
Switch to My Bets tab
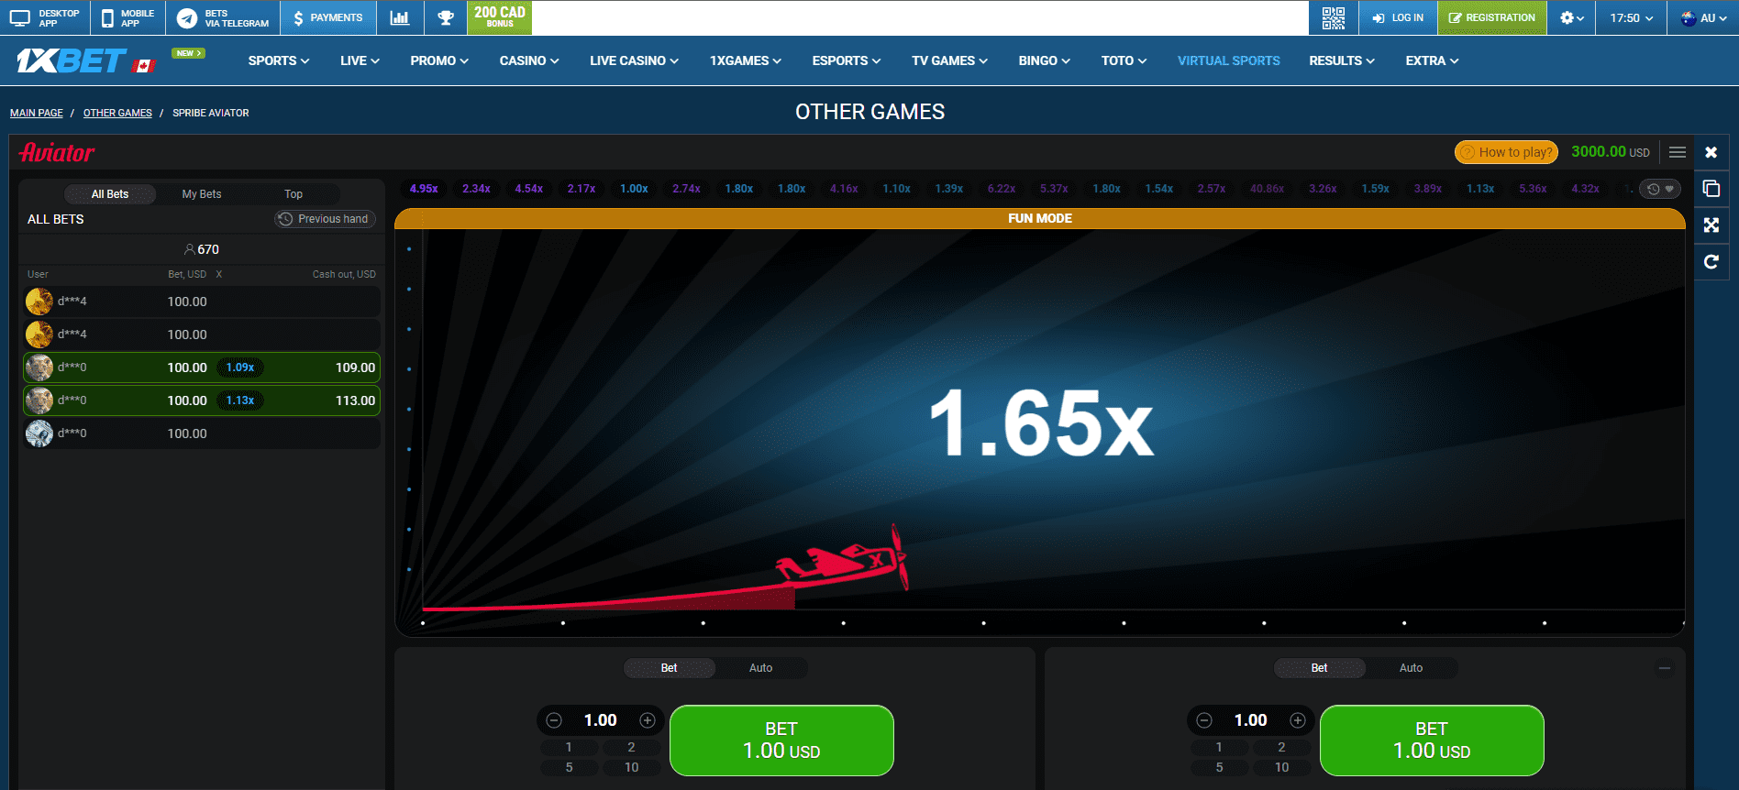pos(202,194)
